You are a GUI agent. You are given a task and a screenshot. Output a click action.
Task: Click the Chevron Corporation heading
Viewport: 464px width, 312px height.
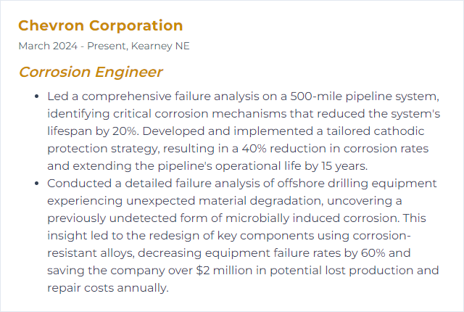[101, 25]
